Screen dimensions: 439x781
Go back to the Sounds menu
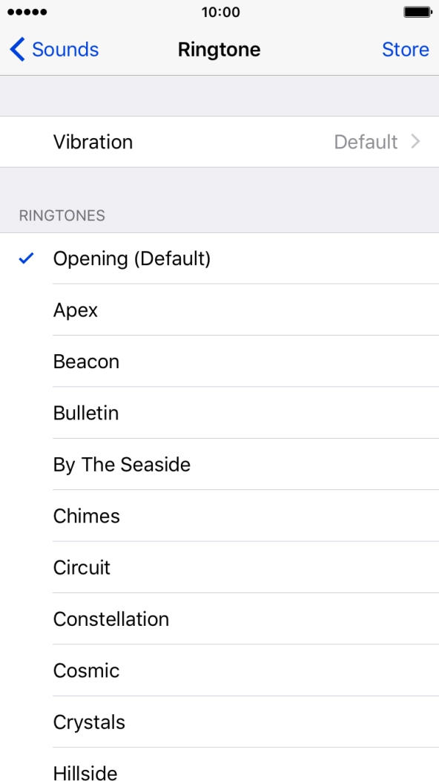(52, 49)
